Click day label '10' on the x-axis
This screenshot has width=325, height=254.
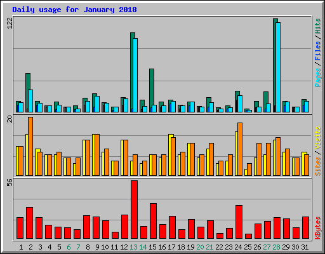pos(105,247)
